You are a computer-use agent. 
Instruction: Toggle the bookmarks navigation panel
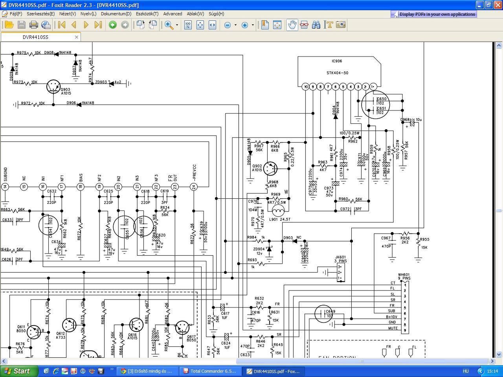point(265,25)
